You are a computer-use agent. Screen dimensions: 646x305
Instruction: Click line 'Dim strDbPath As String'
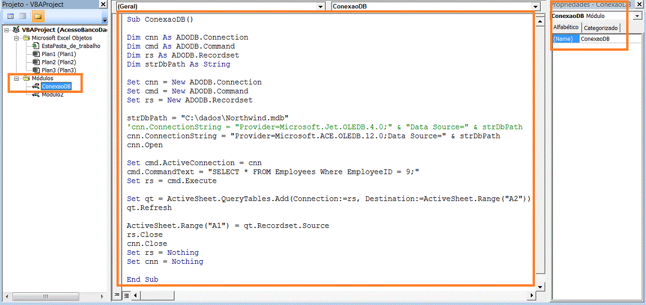click(x=178, y=64)
